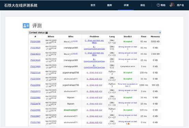Click the 109 ms time value
The height and width of the screenshot is (128, 189).
[144, 73]
